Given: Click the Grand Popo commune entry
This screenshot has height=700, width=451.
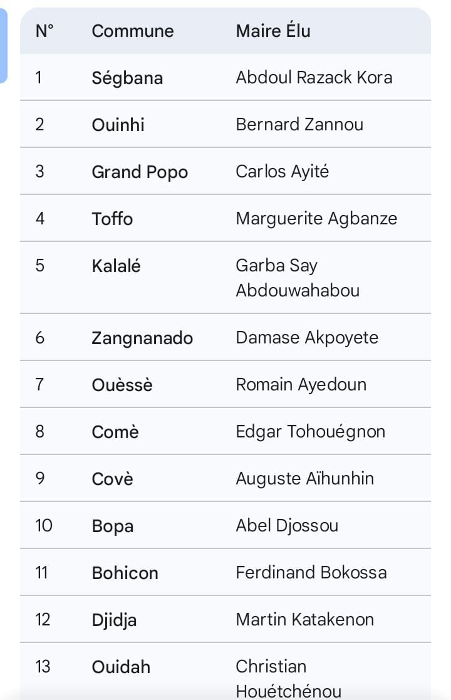Looking at the screenshot, I should pyautogui.click(x=140, y=172).
